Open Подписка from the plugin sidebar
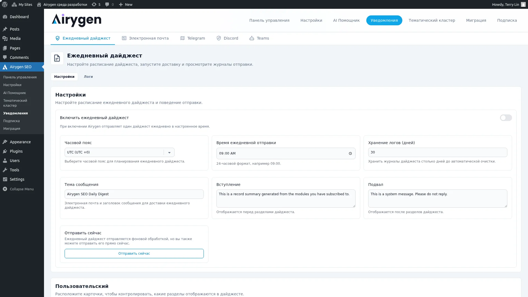 pyautogui.click(x=11, y=121)
